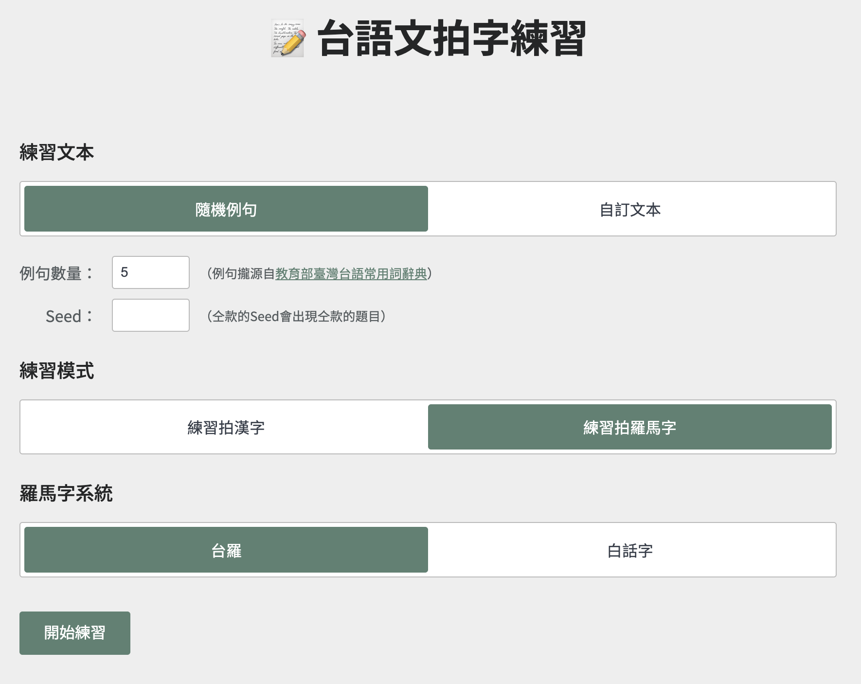861x684 pixels.
Task: Enable 練習拍羅馬字 practice mode
Action: pos(630,427)
